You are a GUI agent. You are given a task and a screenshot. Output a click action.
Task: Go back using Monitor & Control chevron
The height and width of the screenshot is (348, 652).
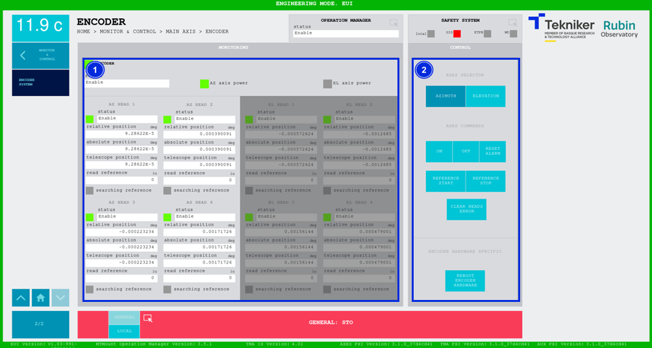pyautogui.click(x=23, y=55)
